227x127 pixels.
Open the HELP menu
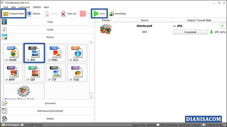click(x=46, y=7)
